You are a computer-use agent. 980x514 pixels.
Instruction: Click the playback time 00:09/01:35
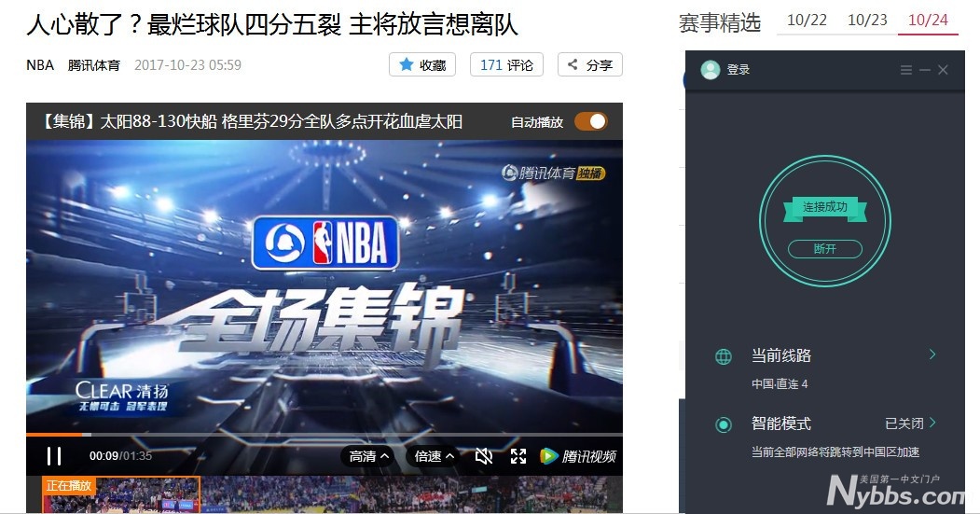pos(120,456)
